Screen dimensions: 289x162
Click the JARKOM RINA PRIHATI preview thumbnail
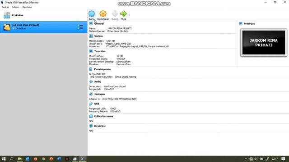click(264, 42)
